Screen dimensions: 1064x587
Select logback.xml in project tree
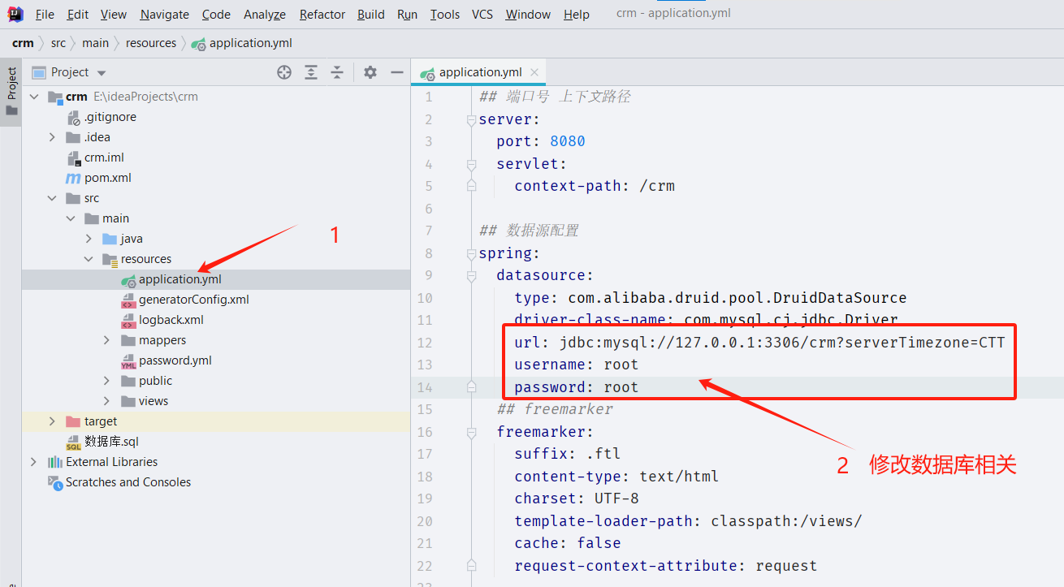tap(171, 320)
